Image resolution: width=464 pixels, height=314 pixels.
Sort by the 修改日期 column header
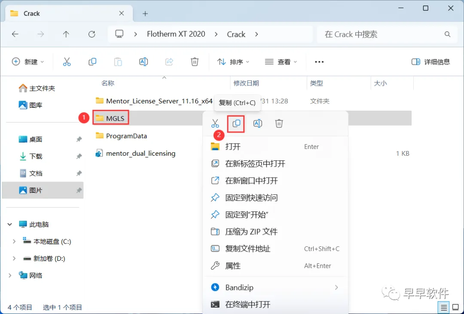click(x=246, y=83)
